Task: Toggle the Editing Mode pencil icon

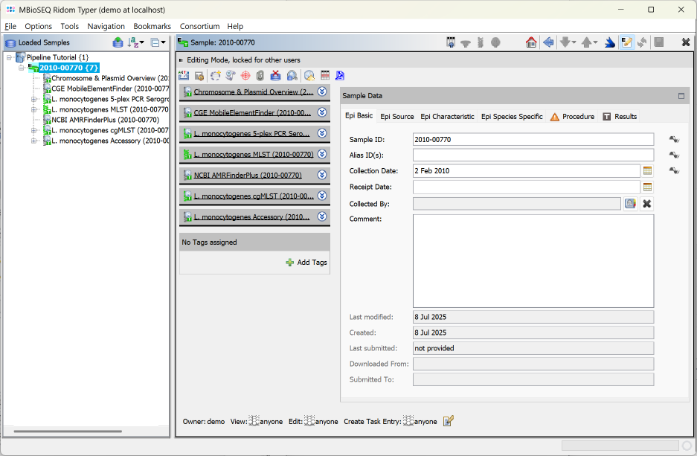Action: 626,42
